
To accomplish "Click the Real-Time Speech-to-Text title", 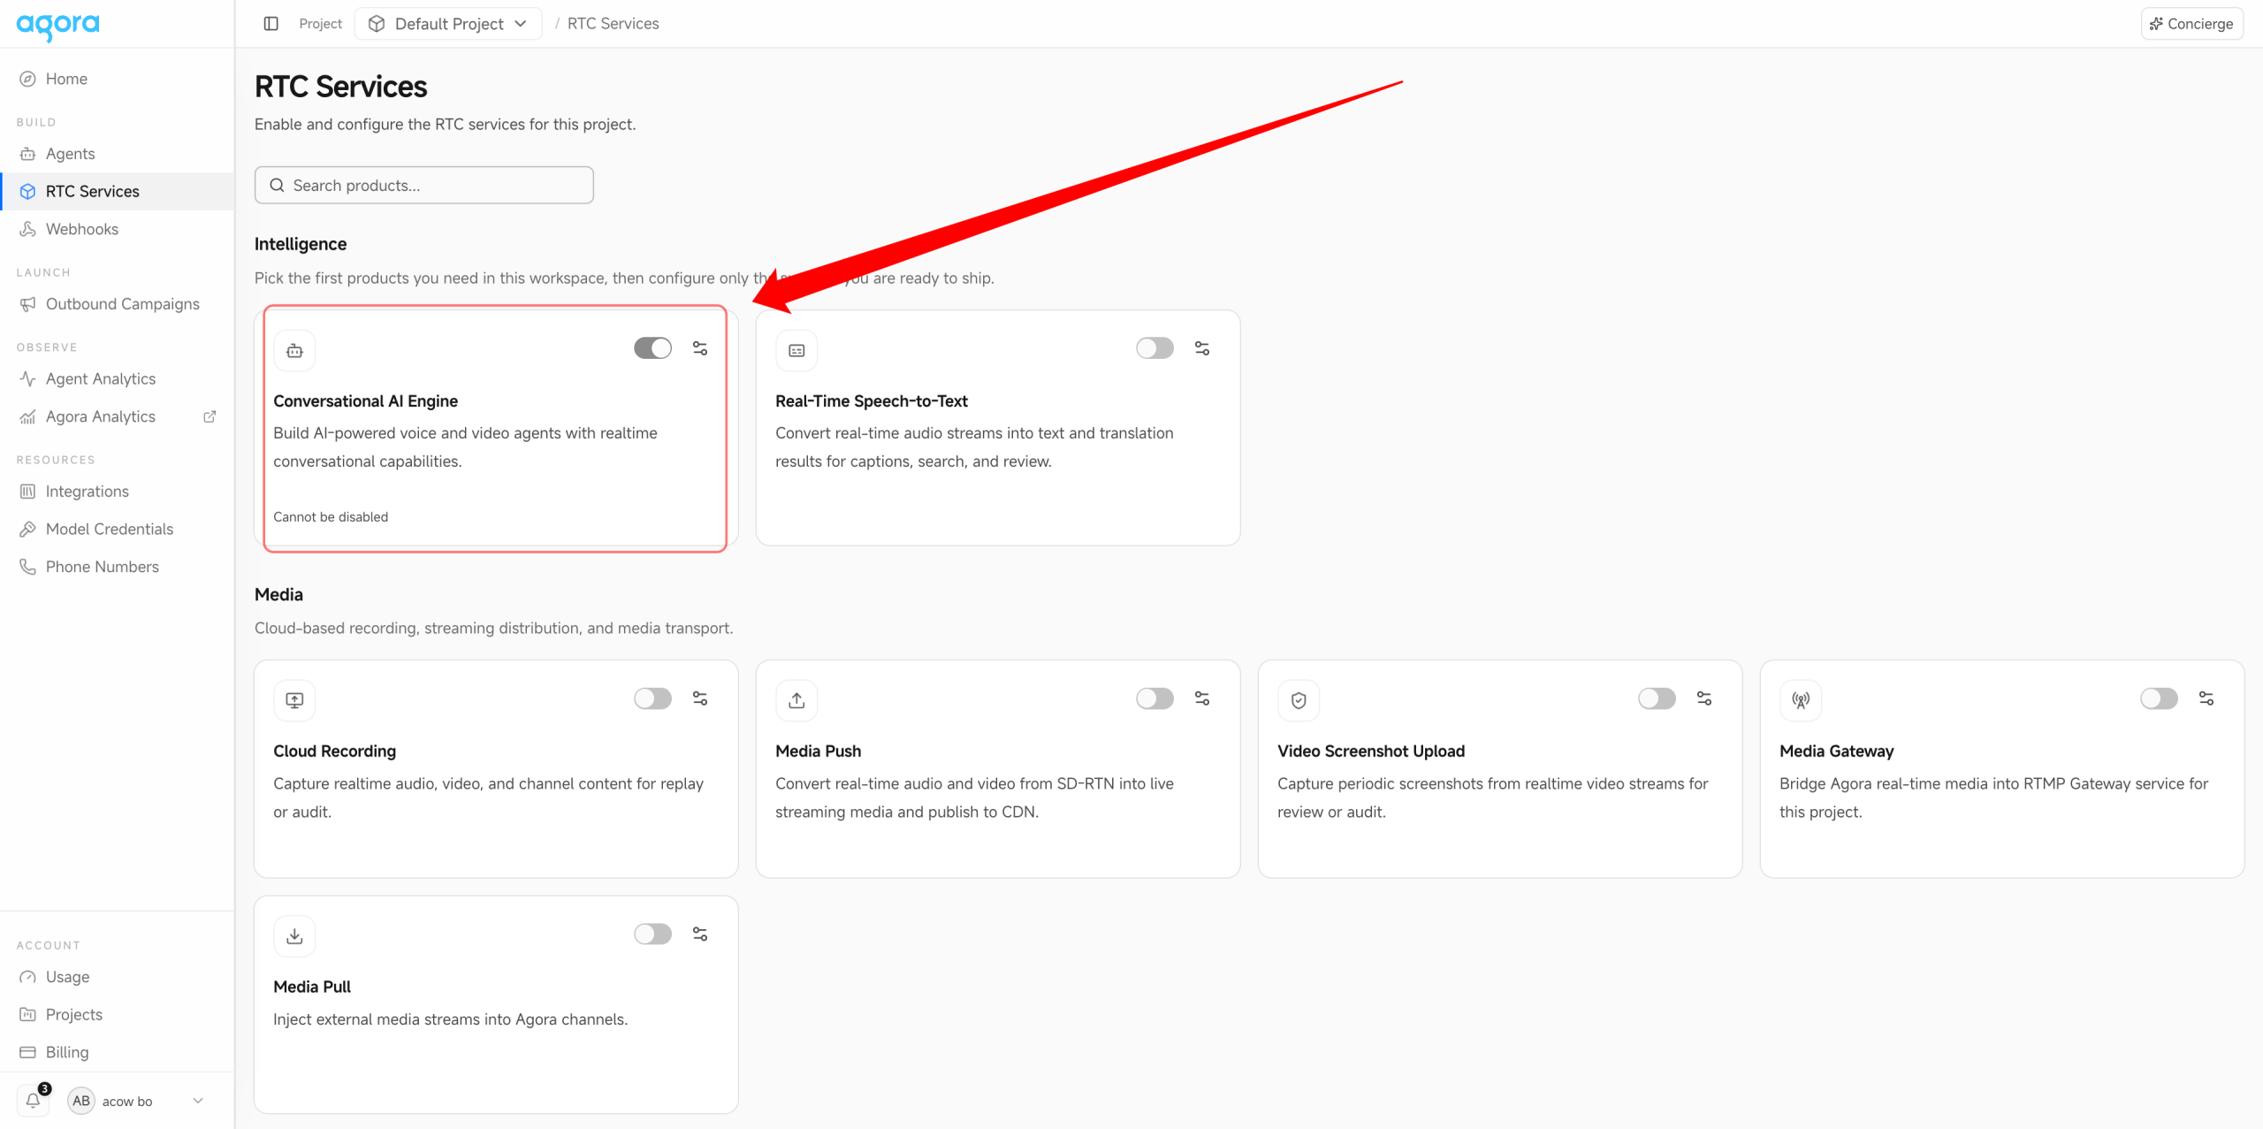I will [x=871, y=401].
